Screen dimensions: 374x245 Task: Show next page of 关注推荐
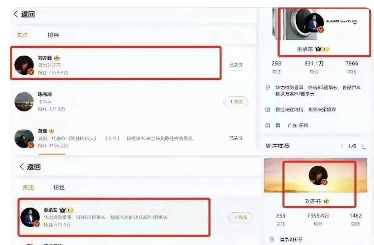(364, 146)
